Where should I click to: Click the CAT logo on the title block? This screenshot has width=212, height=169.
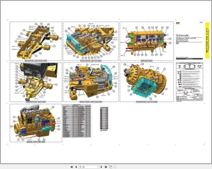coord(178,23)
